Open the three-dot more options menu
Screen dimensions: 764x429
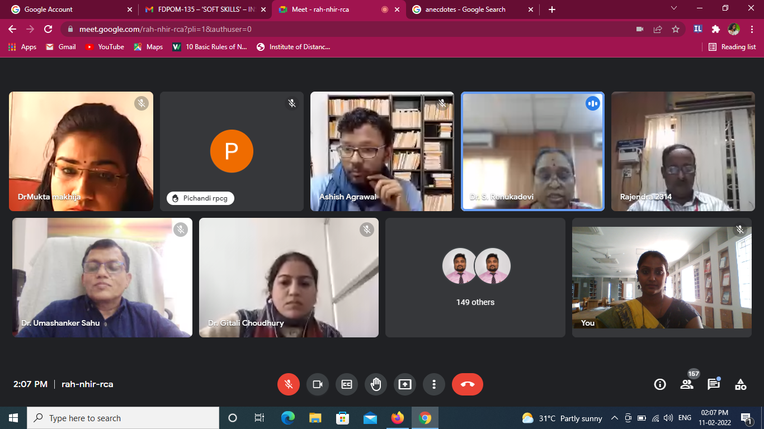pyautogui.click(x=434, y=384)
